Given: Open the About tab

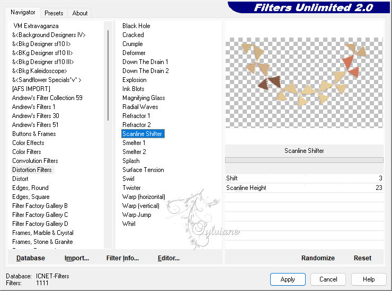Looking at the screenshot, I should pos(80,13).
